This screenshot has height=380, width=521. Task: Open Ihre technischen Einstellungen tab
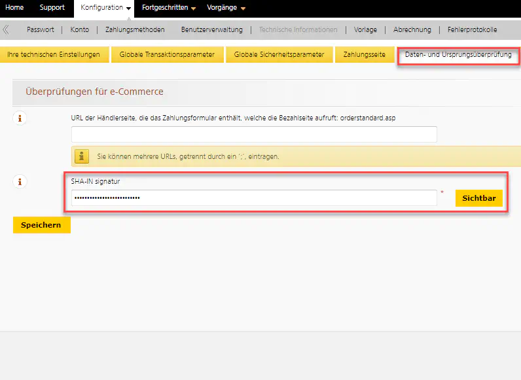(x=54, y=55)
